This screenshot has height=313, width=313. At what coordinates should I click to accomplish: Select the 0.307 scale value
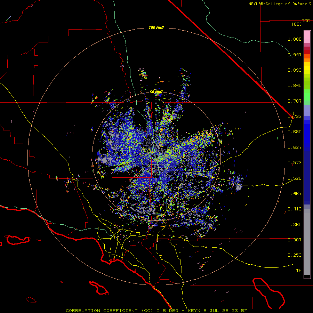click(295, 240)
